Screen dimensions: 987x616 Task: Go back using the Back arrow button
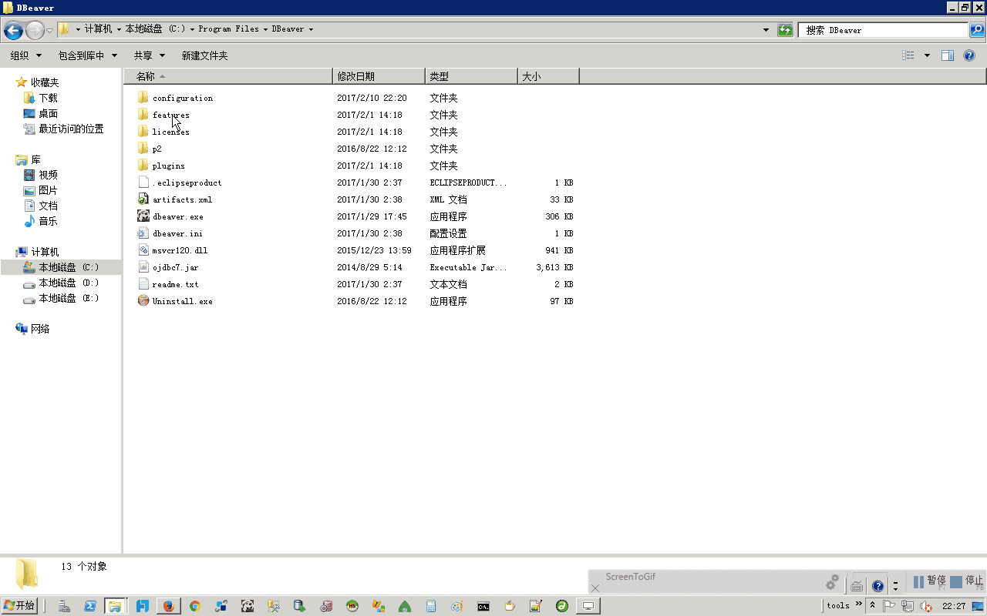(x=13, y=30)
